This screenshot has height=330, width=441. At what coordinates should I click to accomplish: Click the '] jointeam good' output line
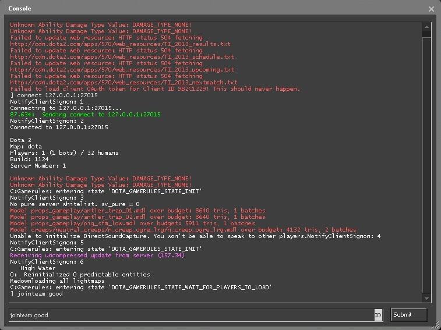pos(36,294)
